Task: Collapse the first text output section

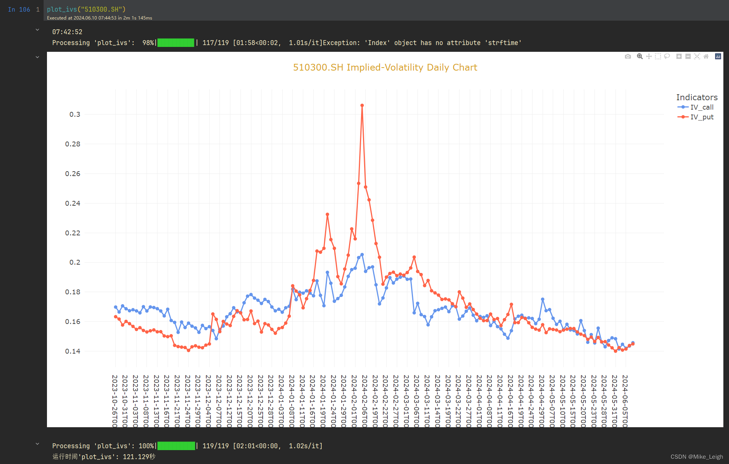Action: point(37,30)
